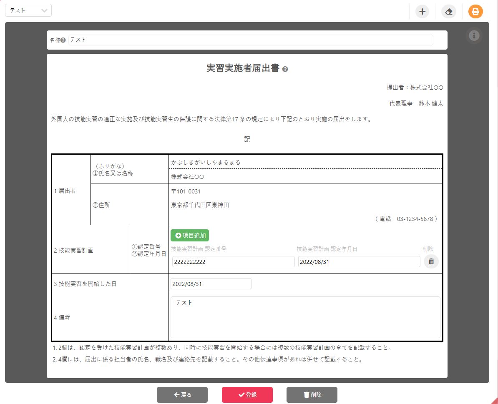Screen dimensions: 498x404
Task: Open the テスト dropdown selector
Action: (x=28, y=10)
